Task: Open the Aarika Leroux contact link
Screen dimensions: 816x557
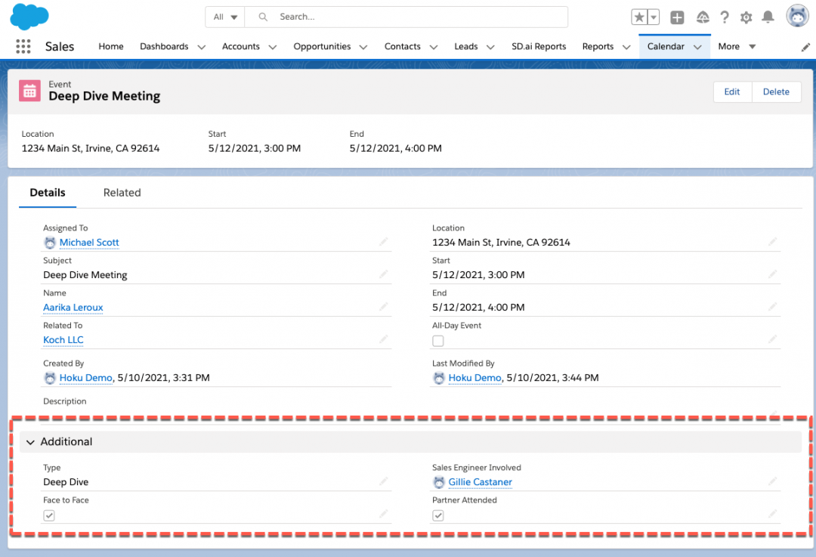Action: 73,308
